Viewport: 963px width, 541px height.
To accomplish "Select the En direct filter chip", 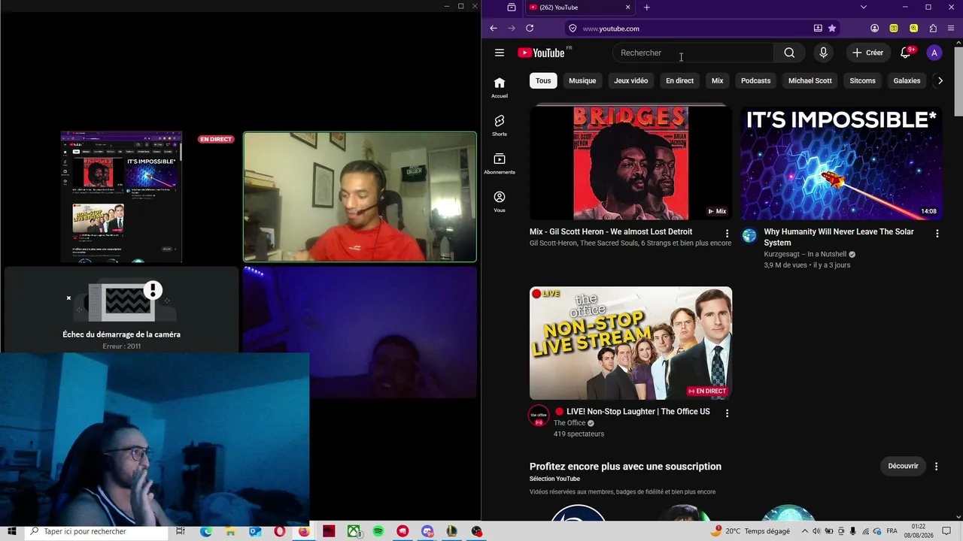I will coord(679,80).
